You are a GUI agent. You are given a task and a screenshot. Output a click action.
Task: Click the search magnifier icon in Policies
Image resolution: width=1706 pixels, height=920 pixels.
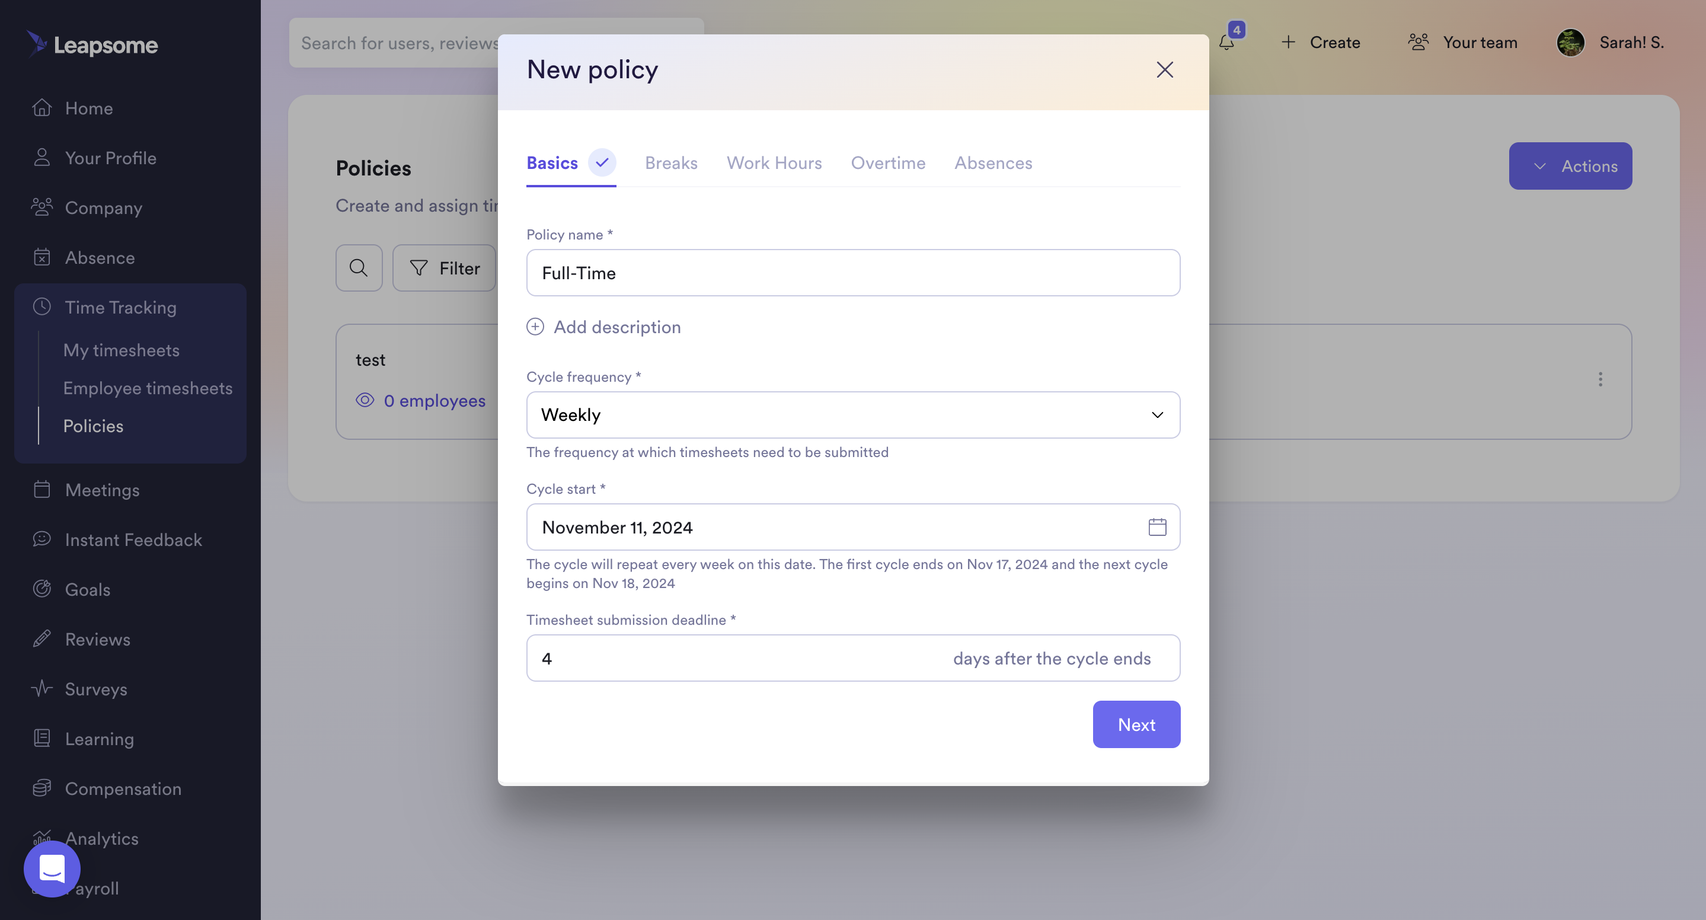pos(359,269)
